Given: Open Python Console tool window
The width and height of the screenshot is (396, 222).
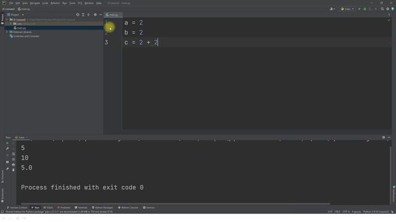Looking at the screenshot, I should [128, 208].
